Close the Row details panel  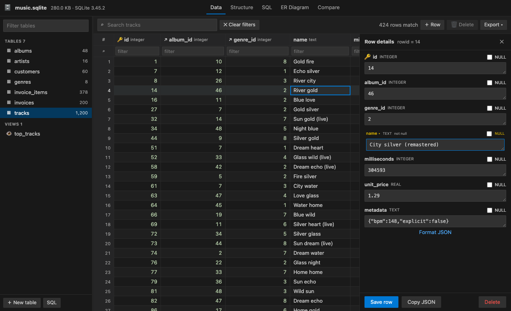(x=502, y=41)
